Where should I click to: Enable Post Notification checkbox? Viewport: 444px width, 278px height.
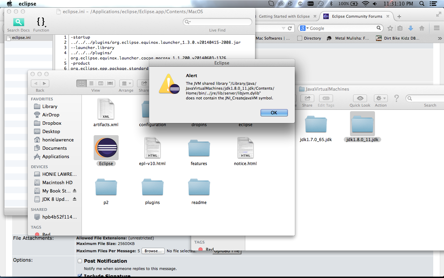[x=80, y=261]
